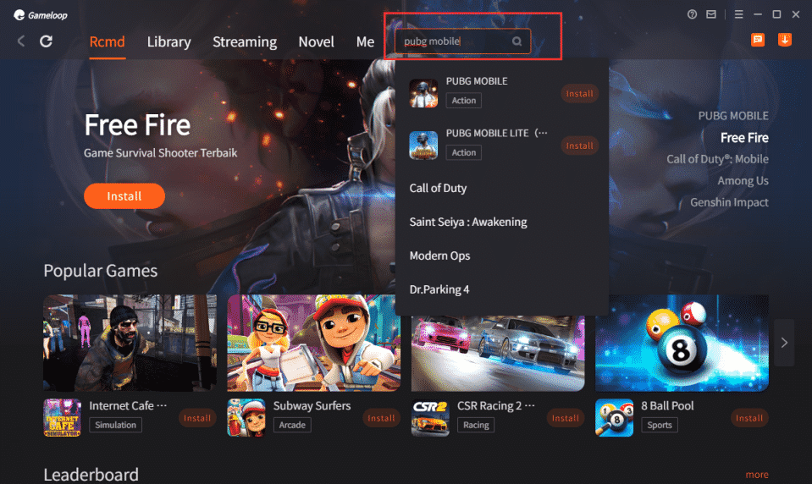
Task: Click the PUBG MOBILE game icon
Action: [x=423, y=93]
